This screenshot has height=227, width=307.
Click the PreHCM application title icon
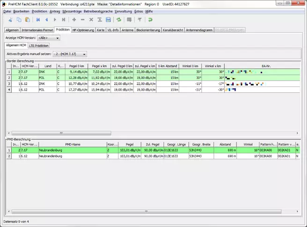(x=4, y=4)
